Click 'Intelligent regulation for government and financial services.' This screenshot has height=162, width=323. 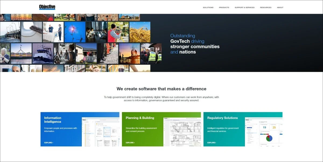pyautogui.click(x=223, y=130)
